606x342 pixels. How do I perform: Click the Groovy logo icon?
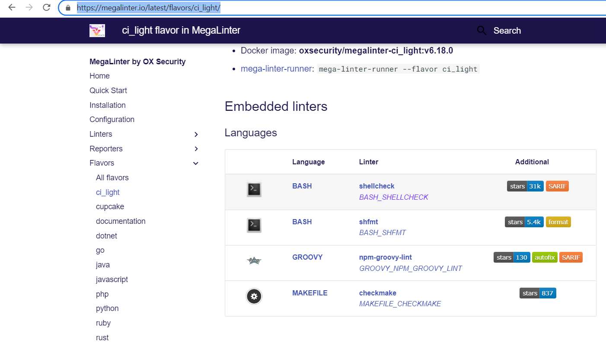pyautogui.click(x=254, y=260)
